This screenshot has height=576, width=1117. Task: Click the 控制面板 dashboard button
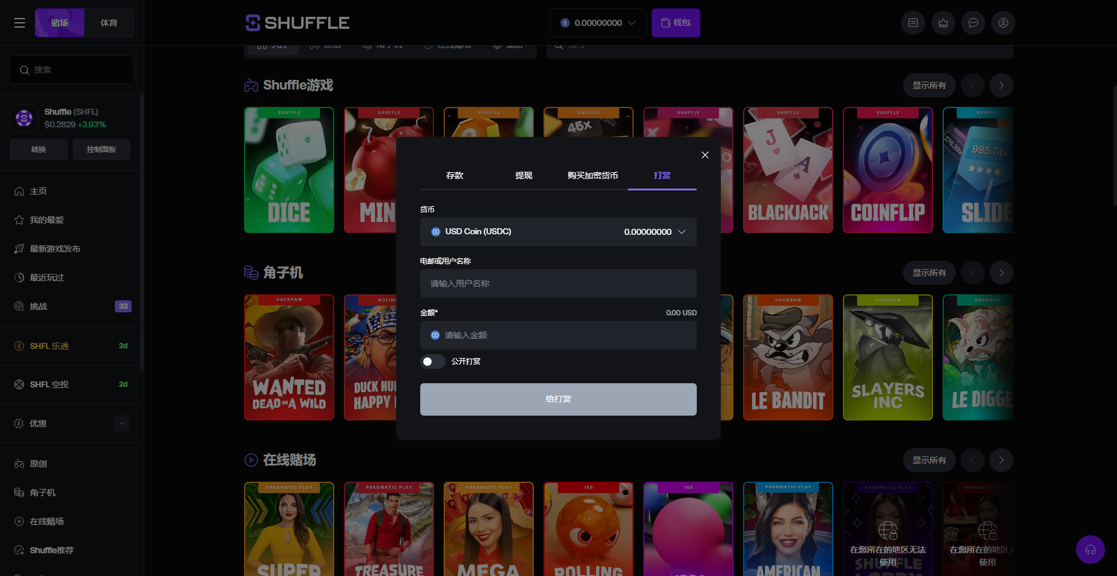(102, 150)
